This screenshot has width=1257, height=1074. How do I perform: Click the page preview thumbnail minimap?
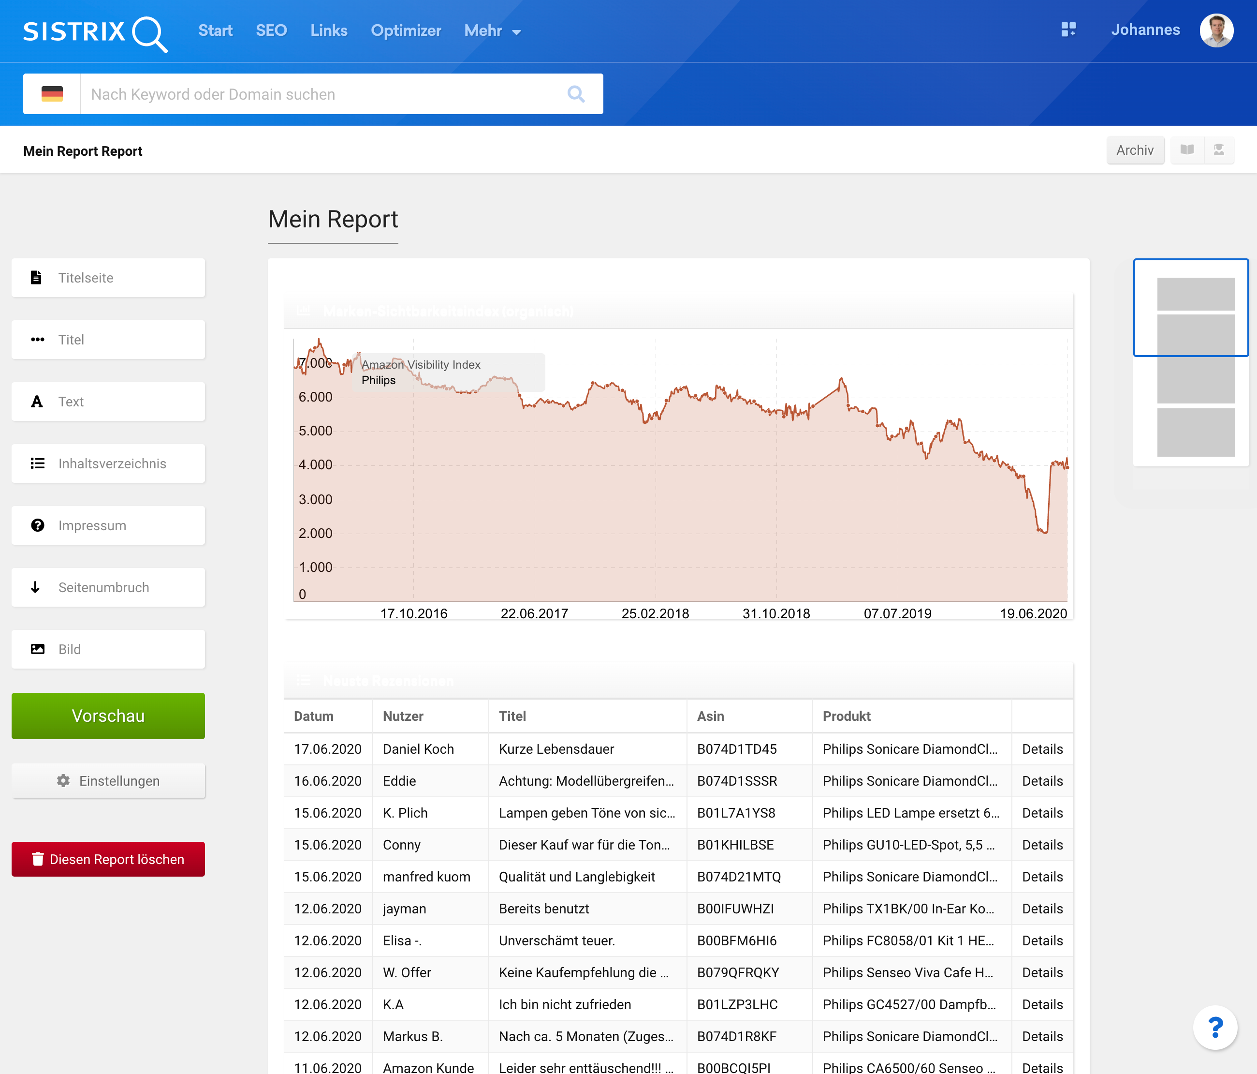[1190, 363]
